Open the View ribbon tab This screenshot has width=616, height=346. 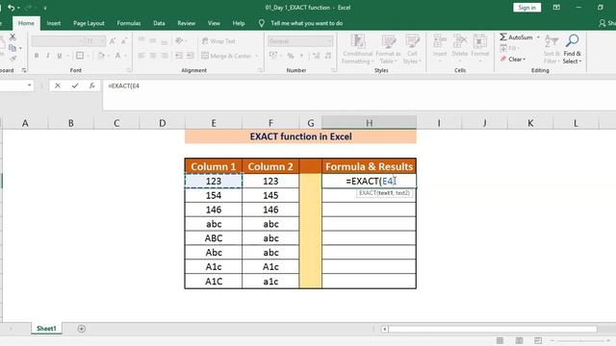click(x=214, y=23)
